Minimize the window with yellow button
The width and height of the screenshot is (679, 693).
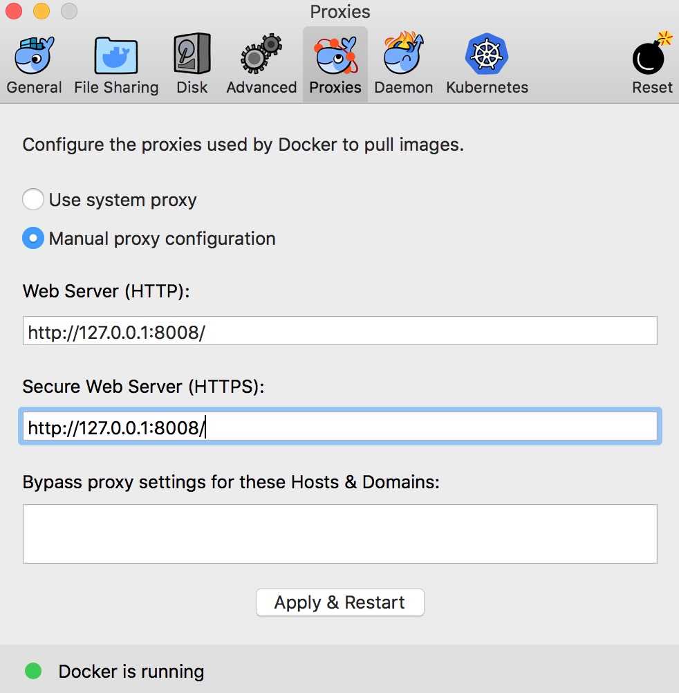point(41,11)
